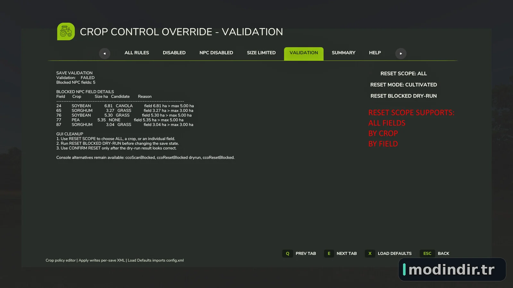Image resolution: width=513 pixels, height=288 pixels.
Task: Click the CANOLA candidate value
Action: click(124, 106)
